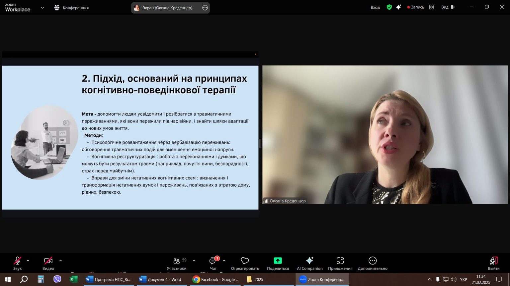Click the Выйти leave meeting button
This screenshot has height=286, width=510.
[x=493, y=263]
